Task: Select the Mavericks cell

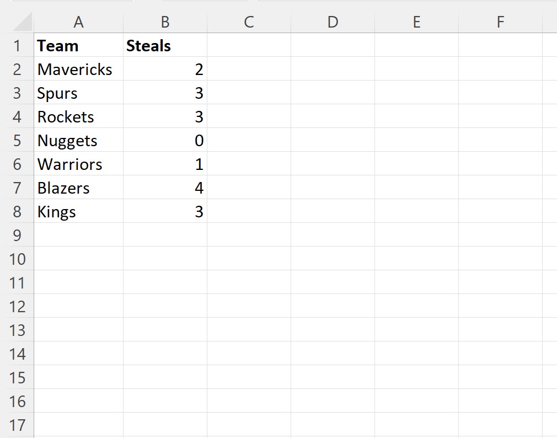Action: click(x=78, y=69)
